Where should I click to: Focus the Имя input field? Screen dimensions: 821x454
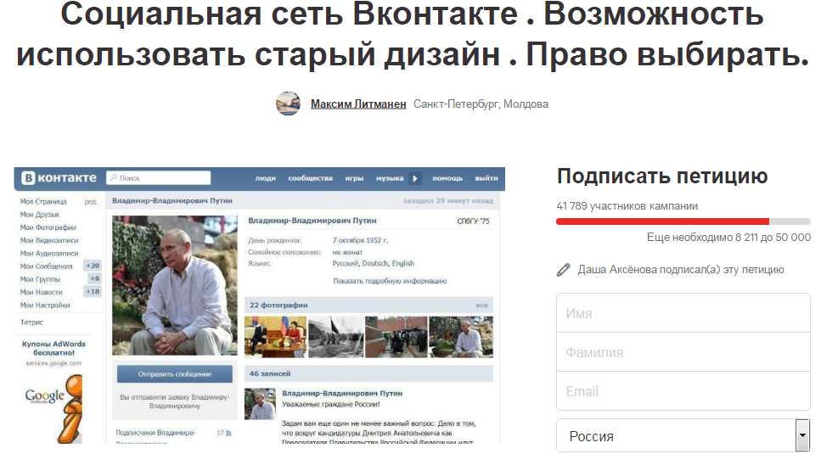coord(683,313)
